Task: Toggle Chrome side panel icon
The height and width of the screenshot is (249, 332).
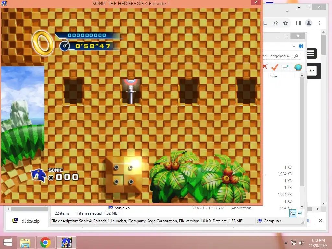Action: [x=298, y=23]
